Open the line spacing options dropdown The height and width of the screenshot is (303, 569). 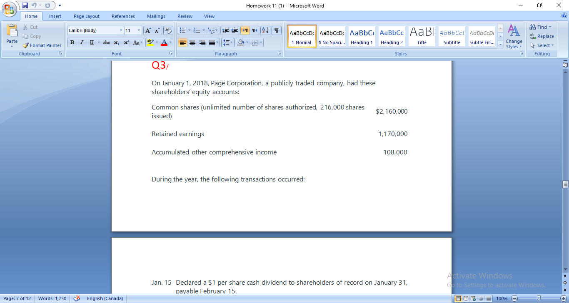(x=228, y=42)
